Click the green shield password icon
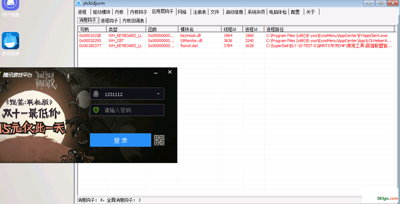The height and width of the screenshot is (204, 400). 96,110
